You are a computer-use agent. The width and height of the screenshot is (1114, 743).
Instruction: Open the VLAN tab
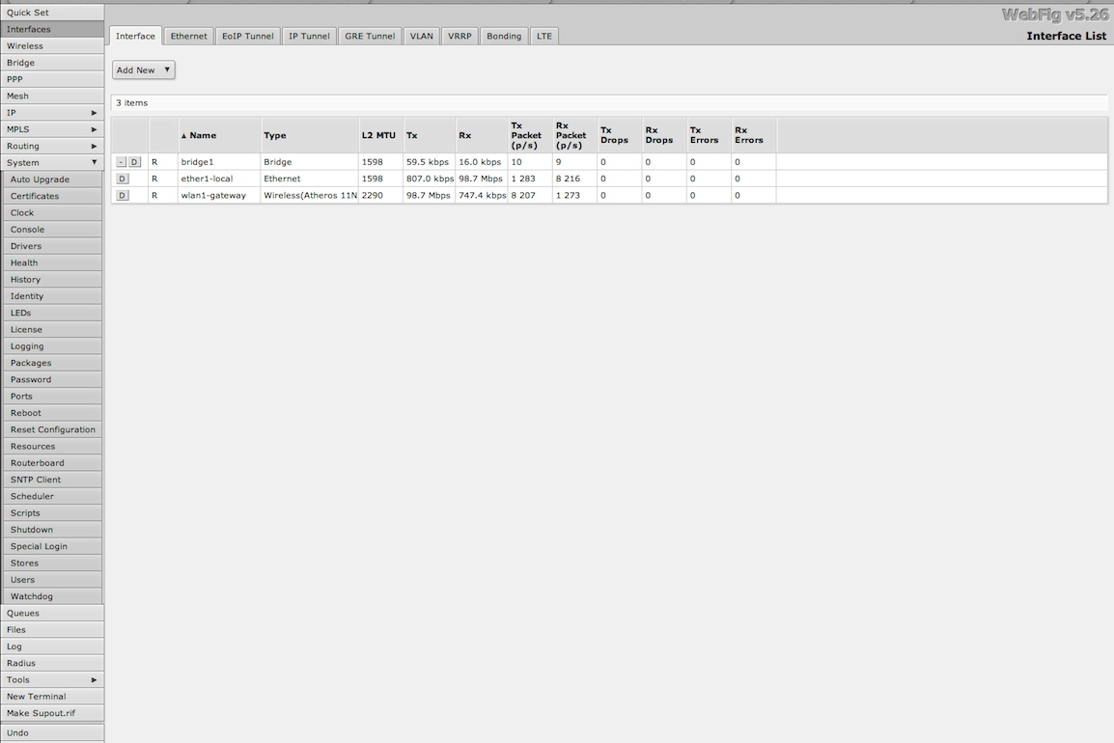421,36
